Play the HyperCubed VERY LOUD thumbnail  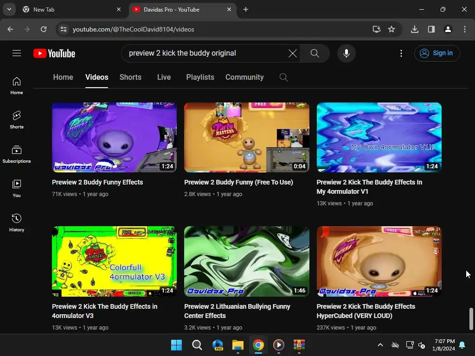(379, 261)
